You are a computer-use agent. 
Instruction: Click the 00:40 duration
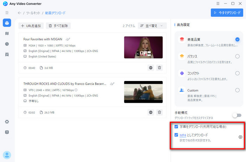[32, 68]
